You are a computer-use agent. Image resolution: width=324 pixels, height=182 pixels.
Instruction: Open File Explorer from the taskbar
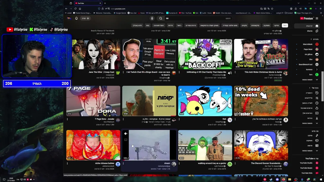[x=290, y=179]
